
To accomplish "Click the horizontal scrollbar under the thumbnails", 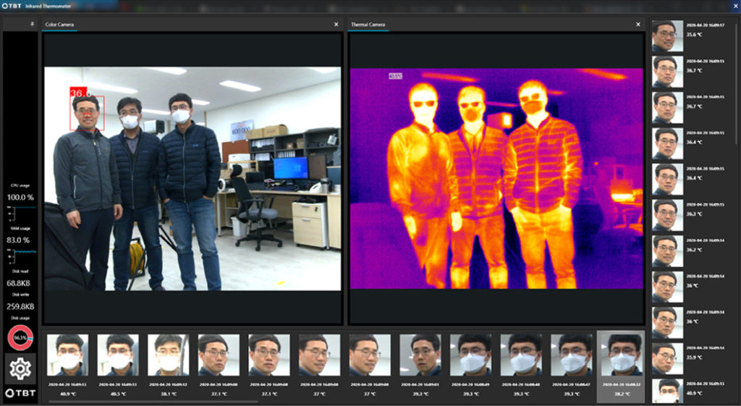I will coord(153,402).
